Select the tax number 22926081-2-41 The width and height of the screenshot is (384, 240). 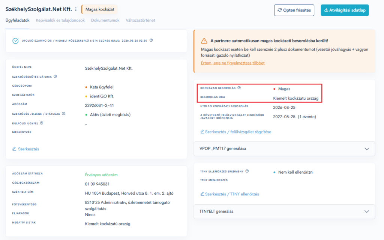[x=99, y=105]
